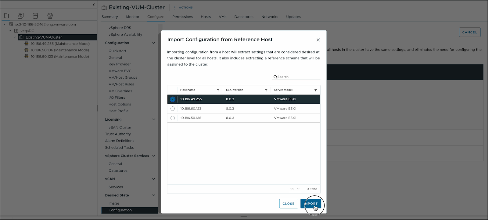The image size is (488, 220).
Task: Click the CLOSE button in dialog
Action: 289,204
